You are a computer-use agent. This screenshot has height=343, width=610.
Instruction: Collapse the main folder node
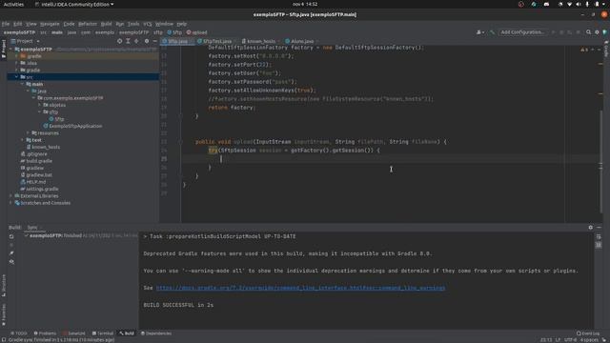pyautogui.click(x=22, y=84)
